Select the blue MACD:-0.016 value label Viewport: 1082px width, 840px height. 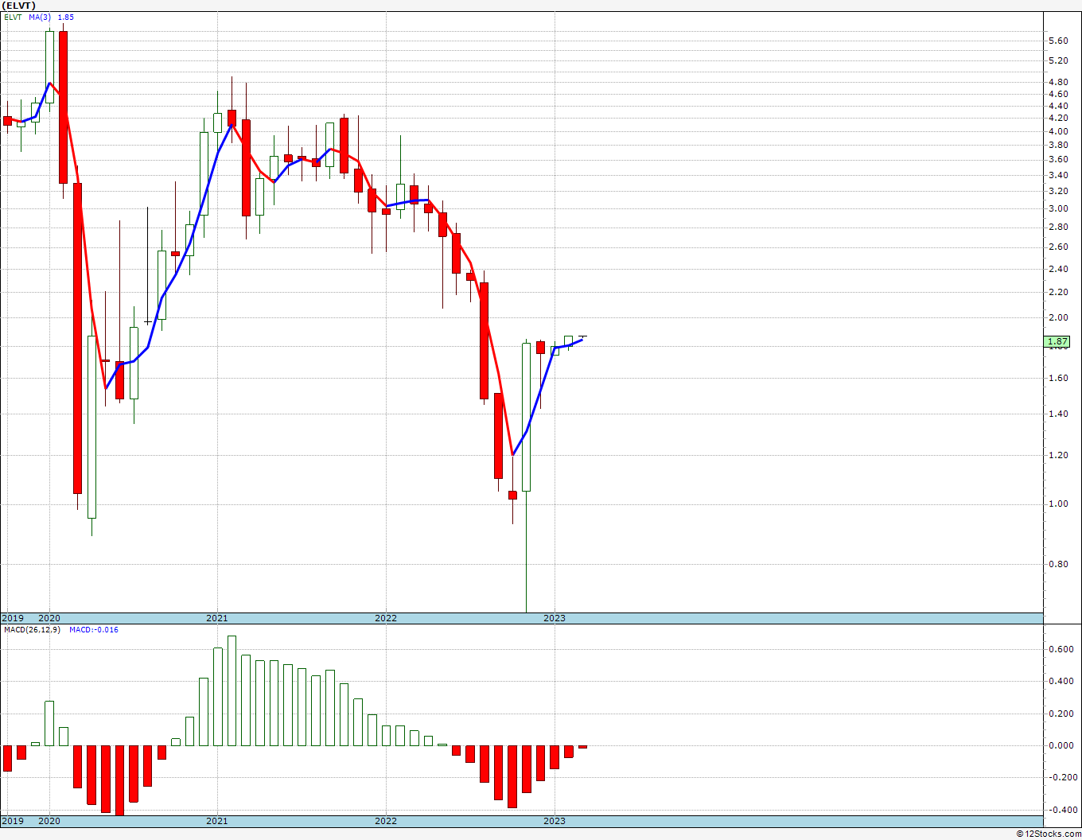[x=94, y=629]
